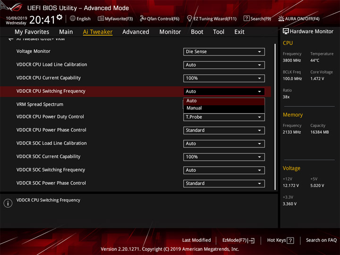This screenshot has width=340, height=255.
Task: Open VDDCR CPU Current Capability dropdown
Action: (x=224, y=78)
